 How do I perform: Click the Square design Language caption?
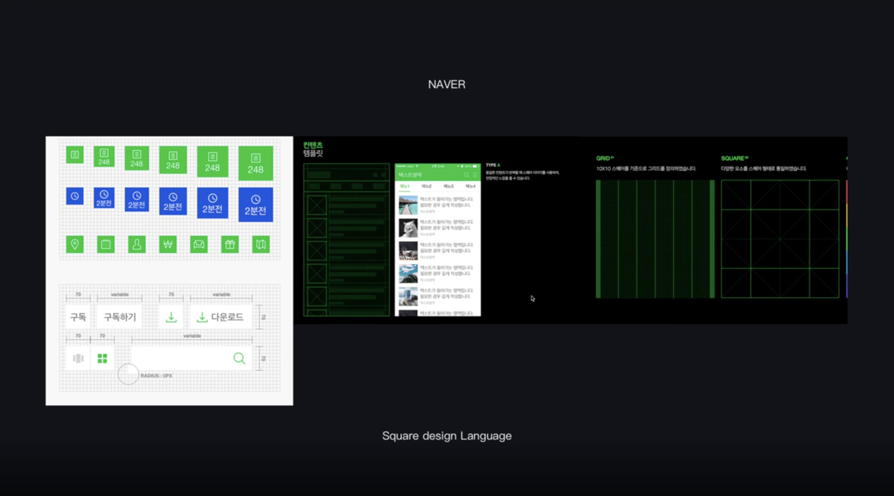click(x=447, y=436)
